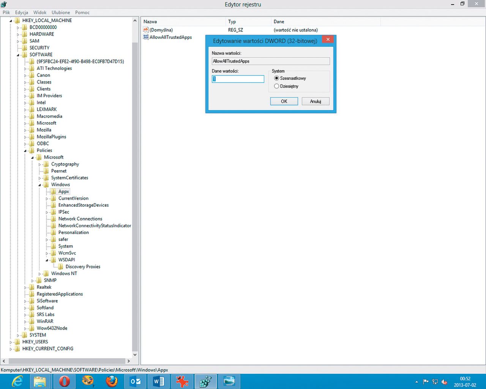Launch Opera browser from the taskbar
Screen dimensions: 486x389
(x=65, y=381)
